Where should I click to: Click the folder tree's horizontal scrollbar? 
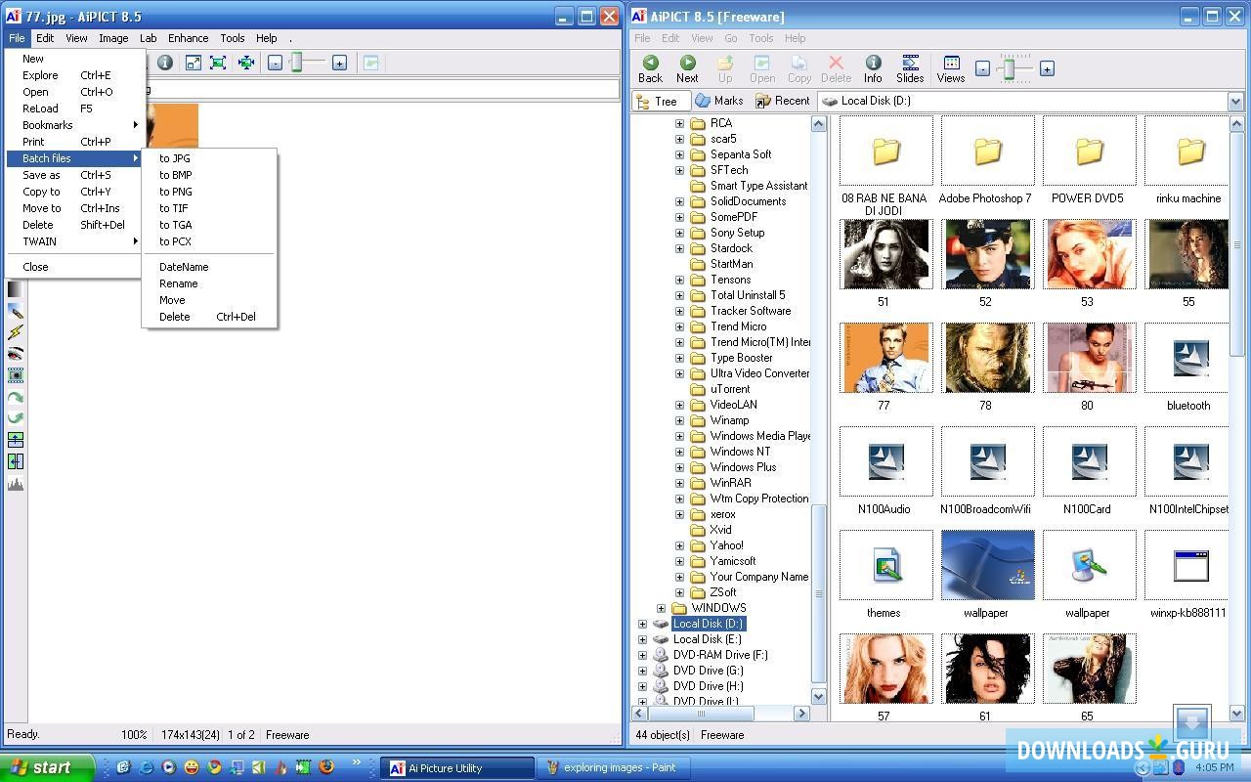click(722, 714)
